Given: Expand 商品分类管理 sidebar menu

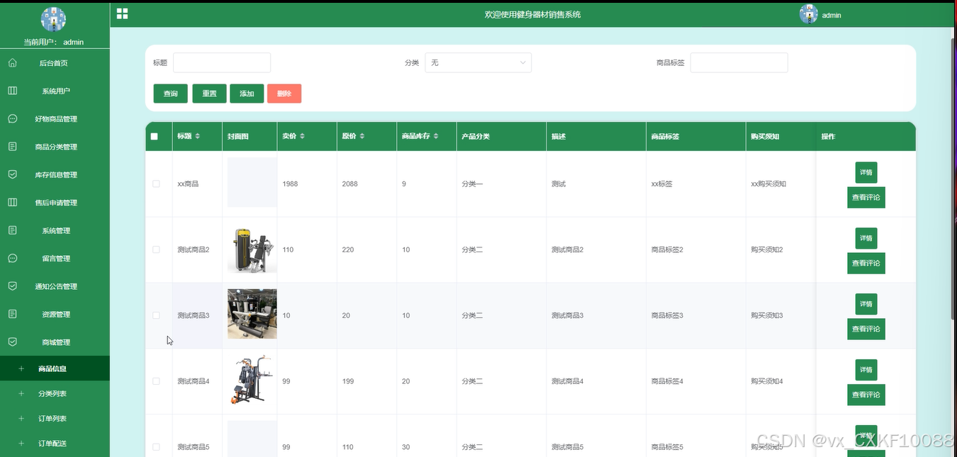Looking at the screenshot, I should point(55,147).
